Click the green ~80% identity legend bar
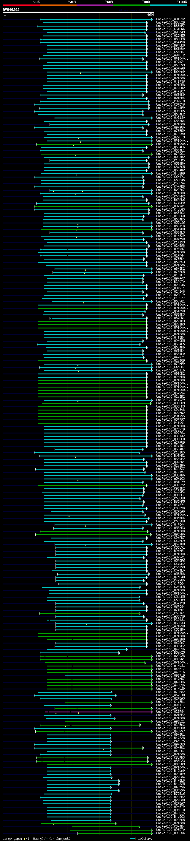 pos(132,5)
